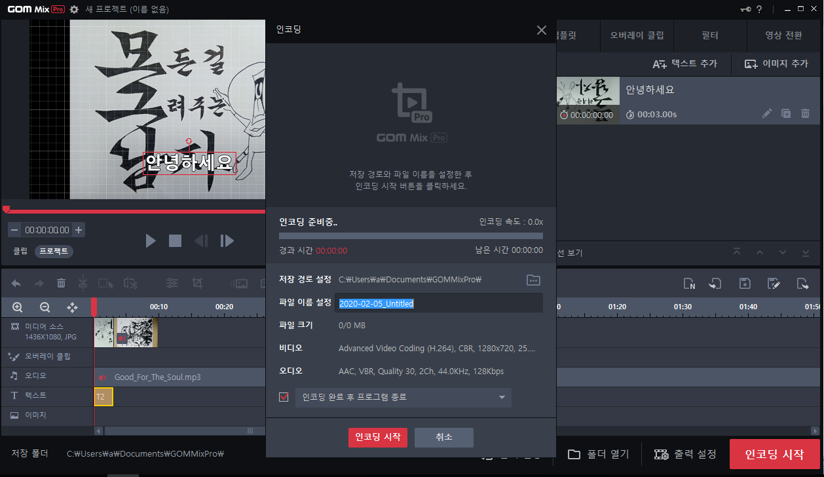Zoom out on the timeline
824x477 pixels.
tap(45, 307)
